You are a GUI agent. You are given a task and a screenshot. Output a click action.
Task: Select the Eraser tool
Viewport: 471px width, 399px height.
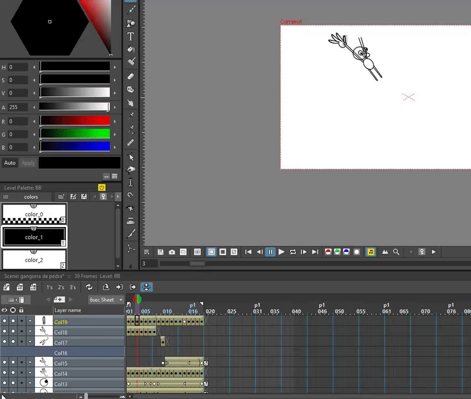131,76
